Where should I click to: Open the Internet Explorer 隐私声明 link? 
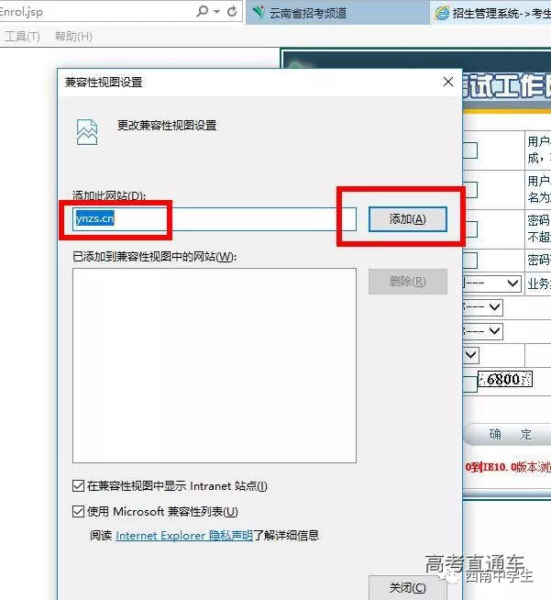183,536
